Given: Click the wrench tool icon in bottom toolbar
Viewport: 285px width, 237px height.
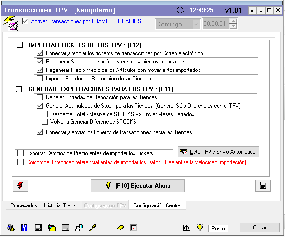Looking at the screenshot, I should coord(24,228).
